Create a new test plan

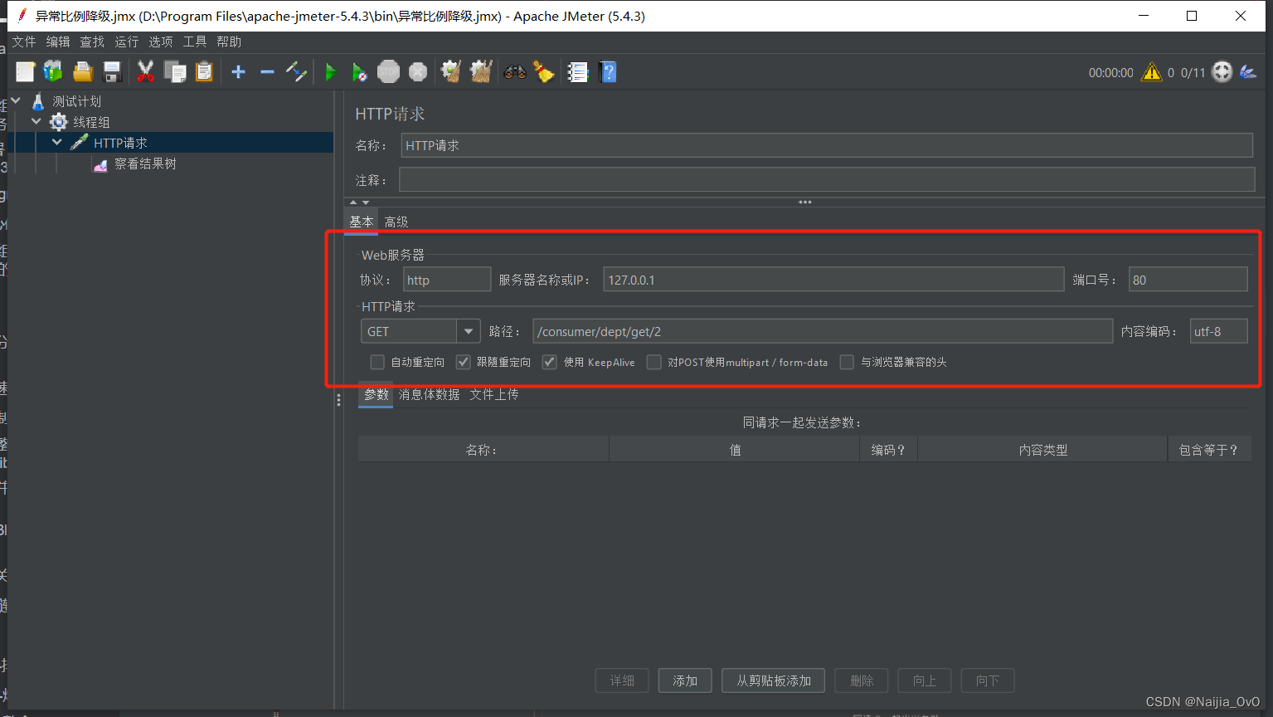coord(25,72)
